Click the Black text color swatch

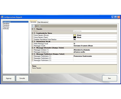click(x=75, y=37)
